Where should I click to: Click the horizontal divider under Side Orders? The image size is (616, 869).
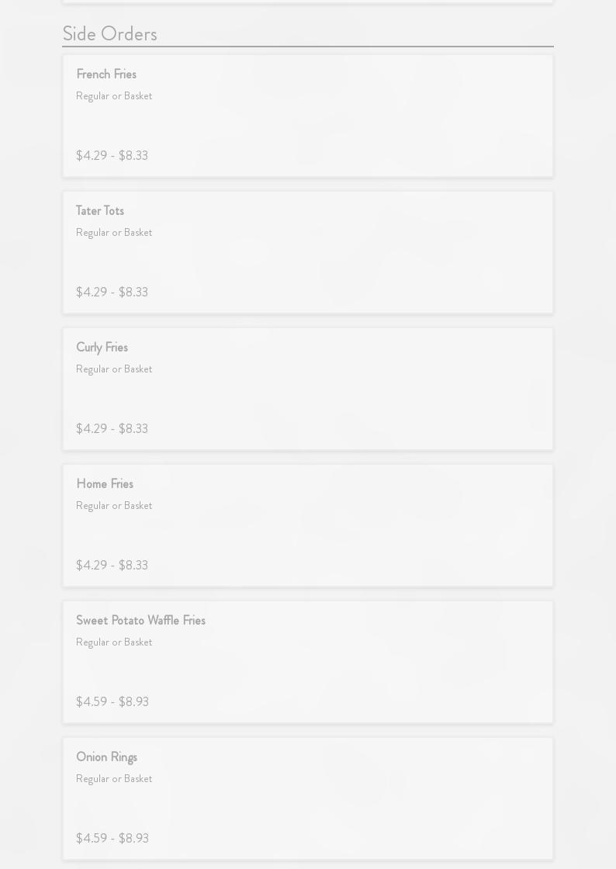(x=308, y=47)
